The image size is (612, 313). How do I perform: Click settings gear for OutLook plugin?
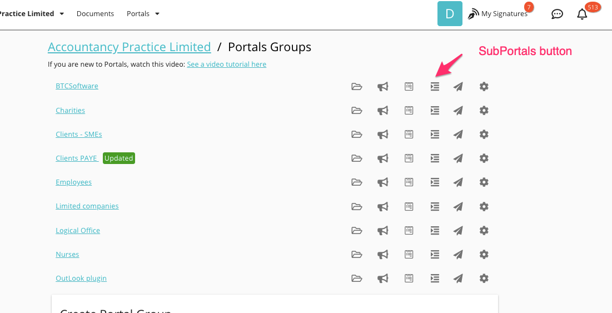[484, 279]
